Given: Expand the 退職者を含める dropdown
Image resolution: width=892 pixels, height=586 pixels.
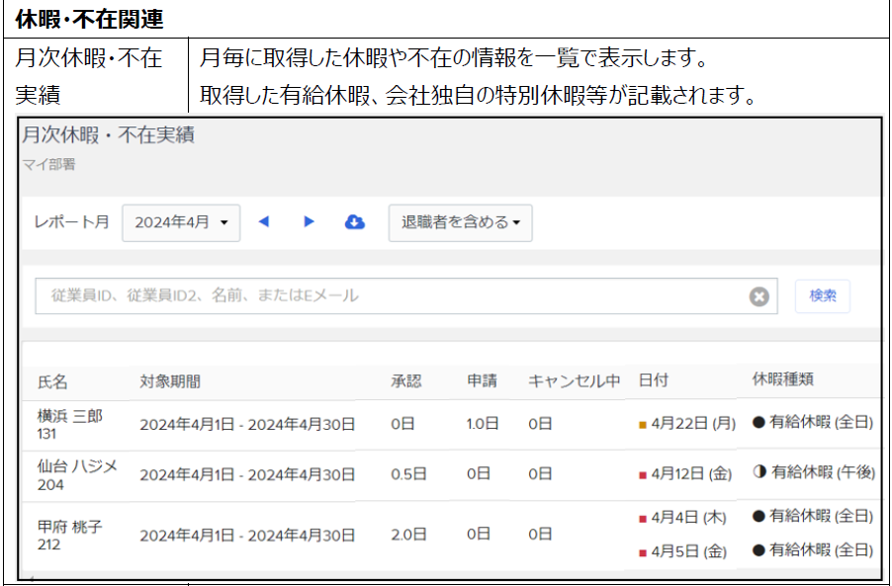Looking at the screenshot, I should [x=460, y=222].
